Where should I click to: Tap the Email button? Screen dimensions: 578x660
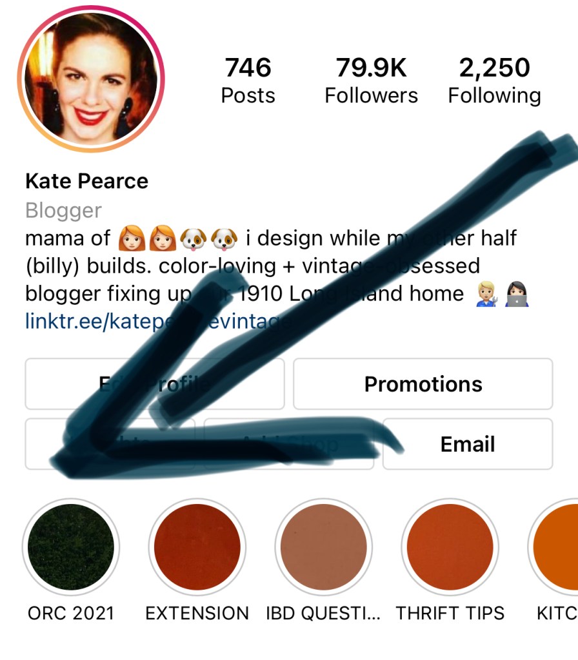pos(467,444)
